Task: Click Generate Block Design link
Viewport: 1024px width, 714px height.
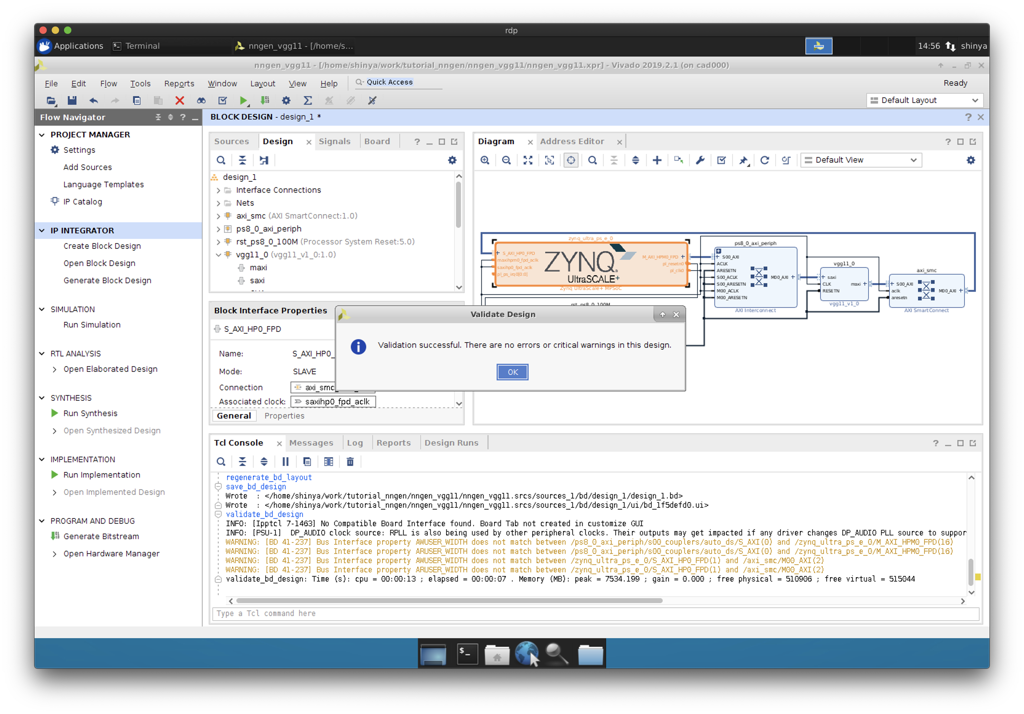Action: (x=107, y=280)
